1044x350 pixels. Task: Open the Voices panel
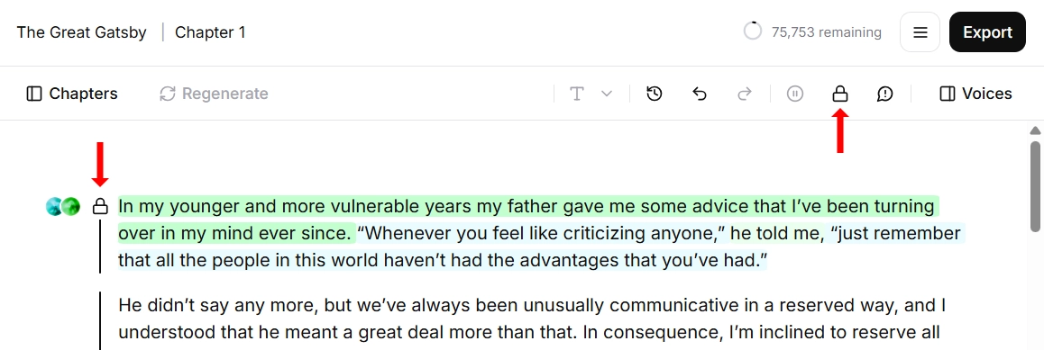[975, 94]
